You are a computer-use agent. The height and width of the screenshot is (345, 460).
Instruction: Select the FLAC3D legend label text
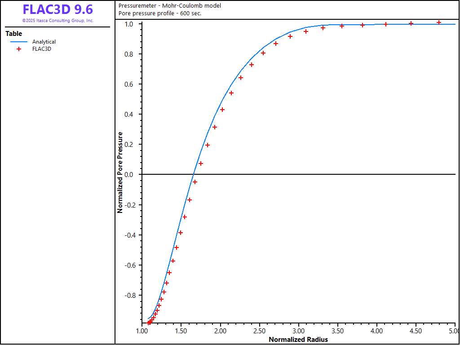[x=42, y=49]
